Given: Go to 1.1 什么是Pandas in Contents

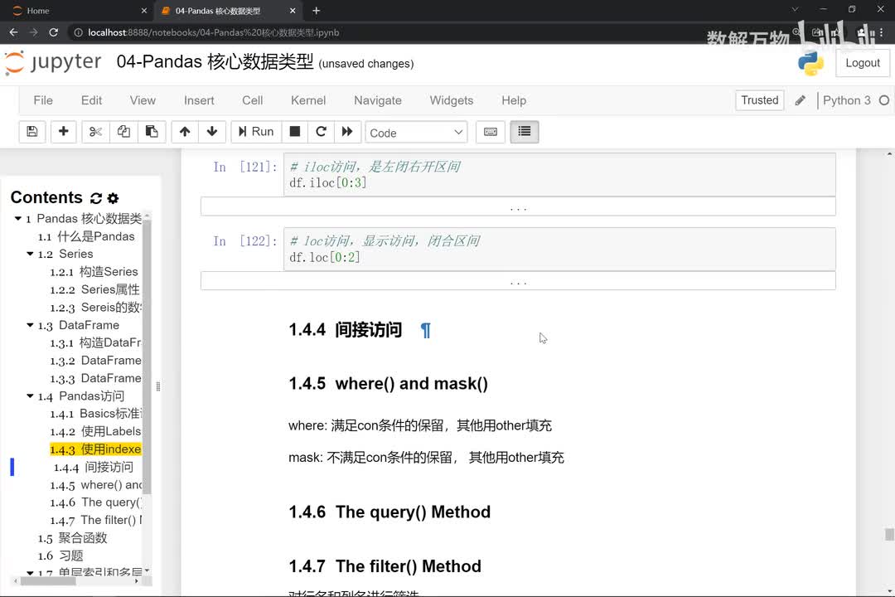Looking at the screenshot, I should coord(86,236).
